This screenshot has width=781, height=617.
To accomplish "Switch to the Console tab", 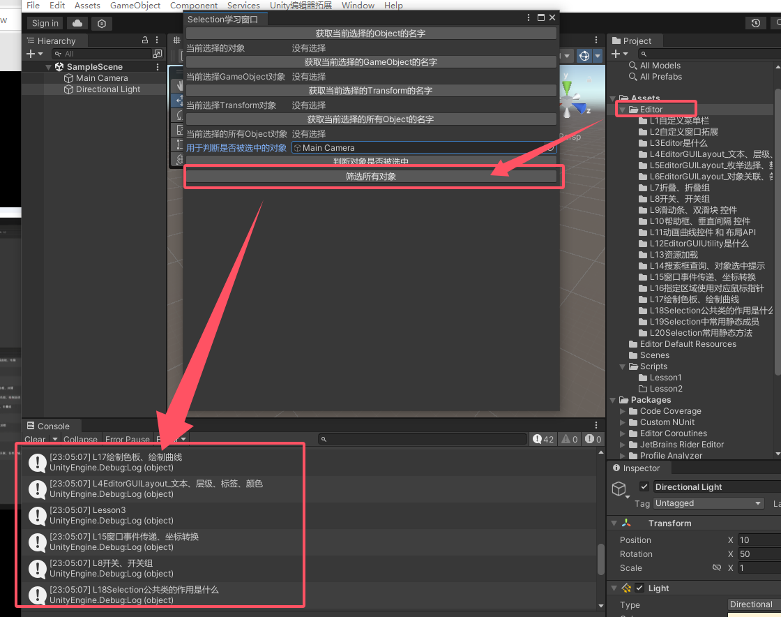I will [x=50, y=426].
